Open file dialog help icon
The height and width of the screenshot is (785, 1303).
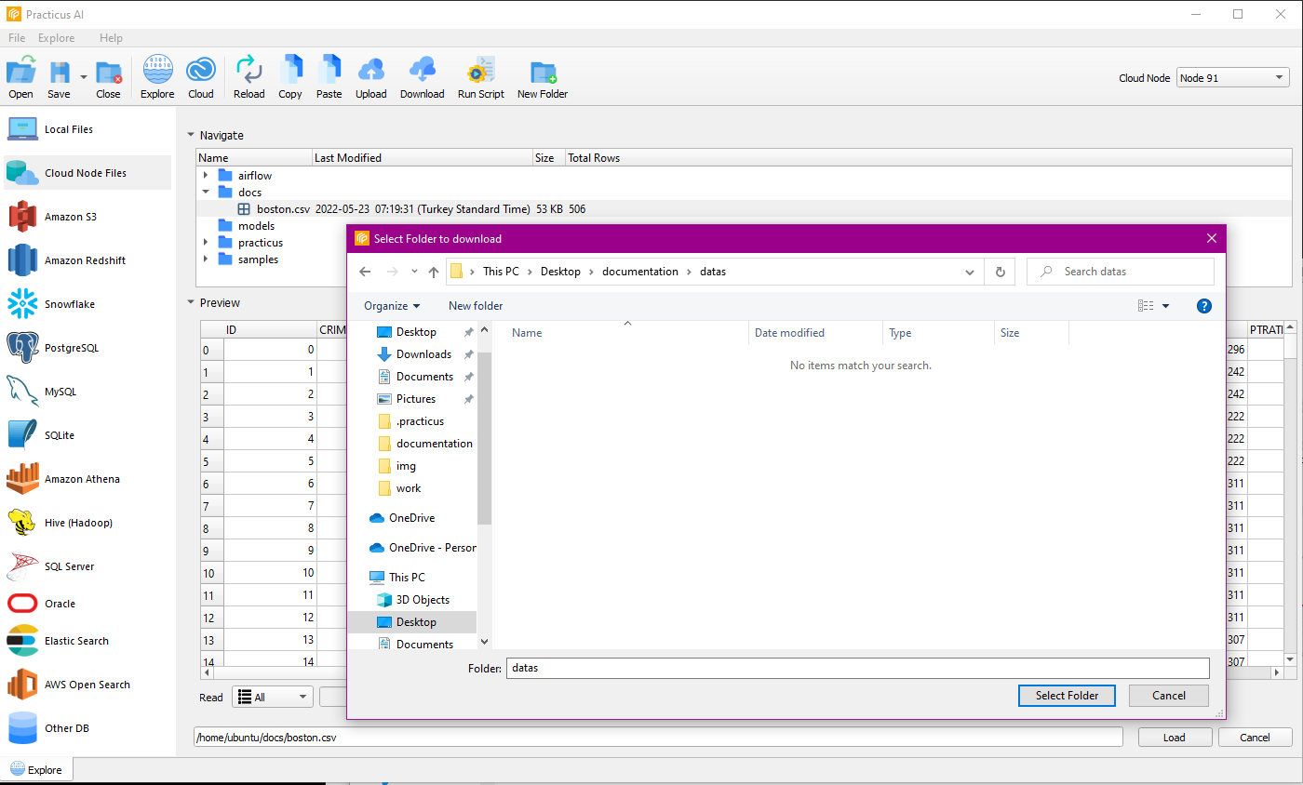click(x=1203, y=306)
